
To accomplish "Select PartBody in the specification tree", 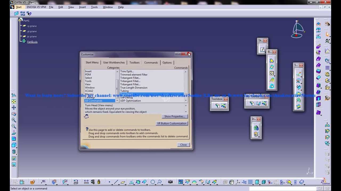I will tap(32, 42).
